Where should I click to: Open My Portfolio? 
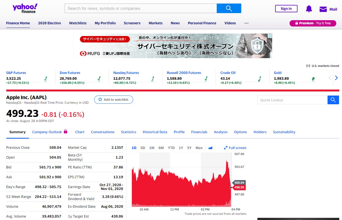click(105, 23)
